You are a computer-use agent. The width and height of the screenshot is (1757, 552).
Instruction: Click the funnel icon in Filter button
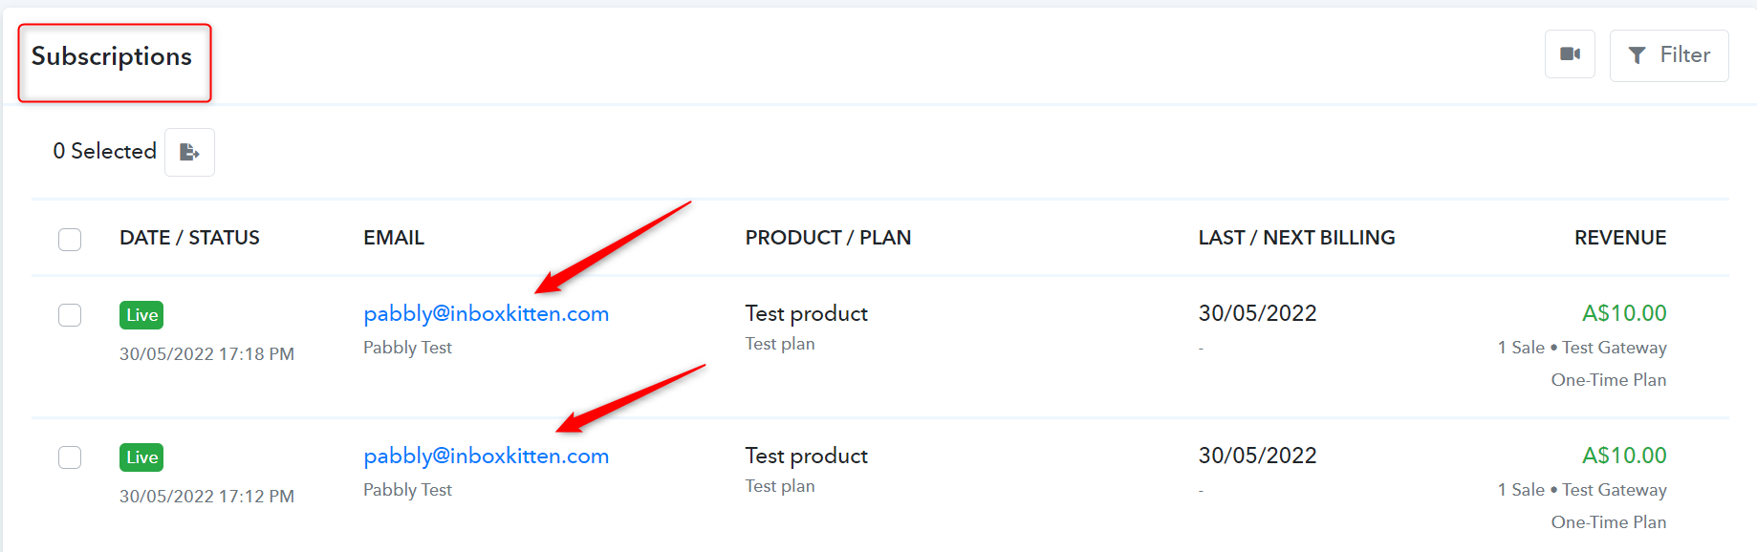[x=1638, y=55]
